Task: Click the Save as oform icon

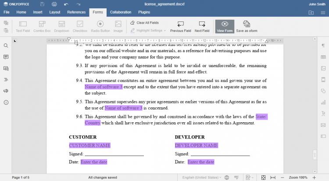Action: pos(247,26)
